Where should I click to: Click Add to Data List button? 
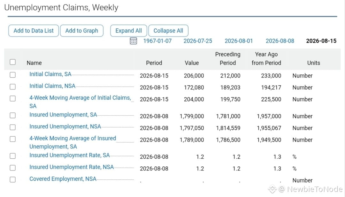[34, 31]
